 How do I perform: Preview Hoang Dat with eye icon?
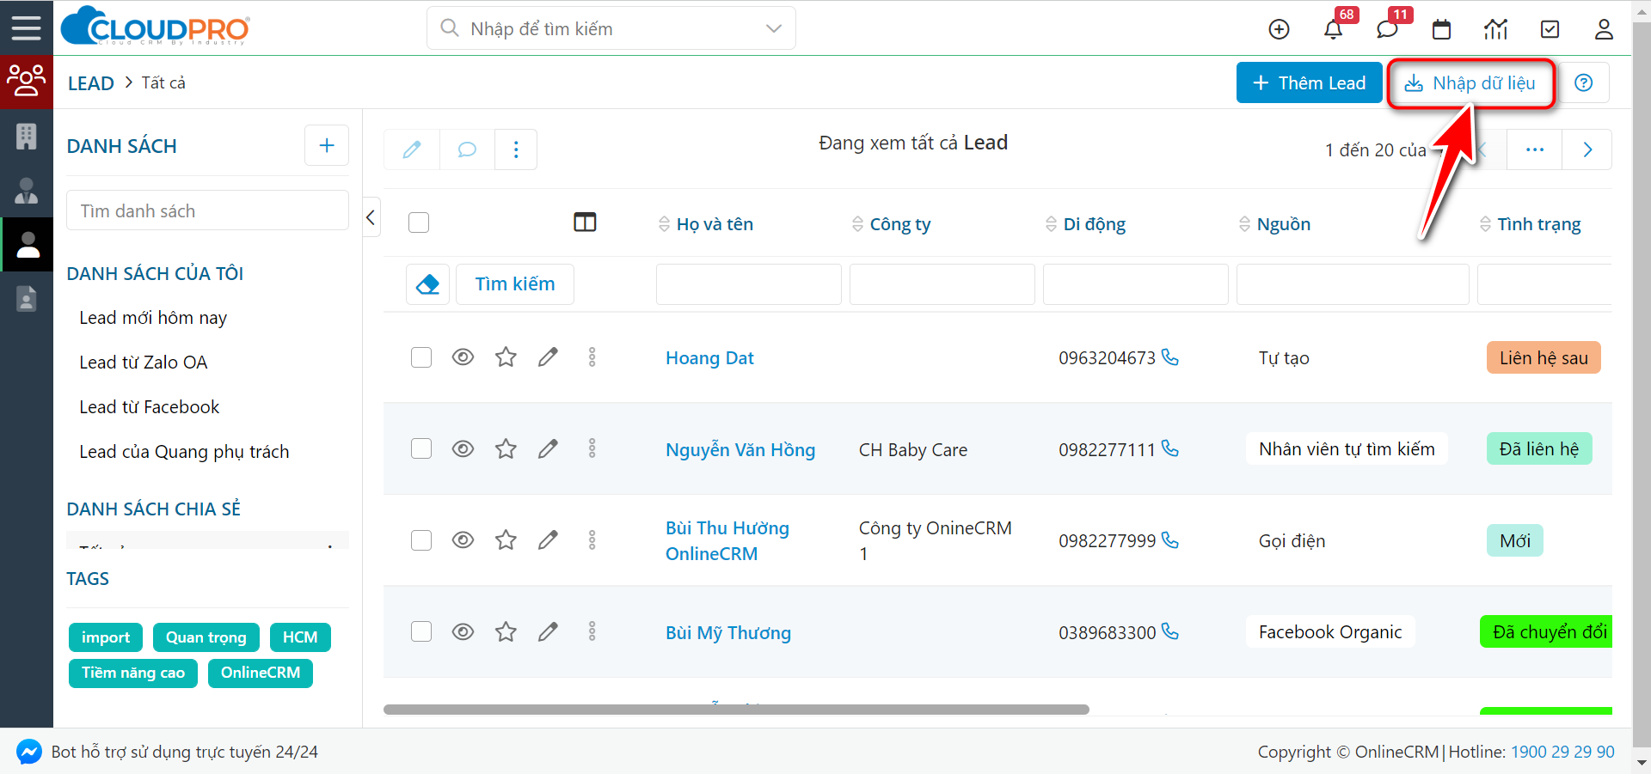click(463, 357)
